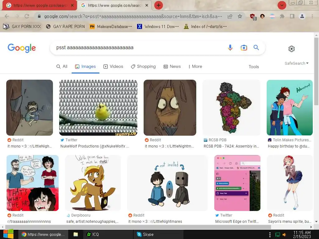Expand the More search categories menu

coord(195,67)
